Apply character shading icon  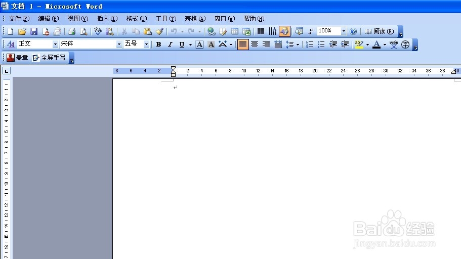211,45
